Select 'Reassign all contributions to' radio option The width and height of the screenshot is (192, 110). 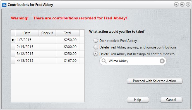tap(96, 54)
